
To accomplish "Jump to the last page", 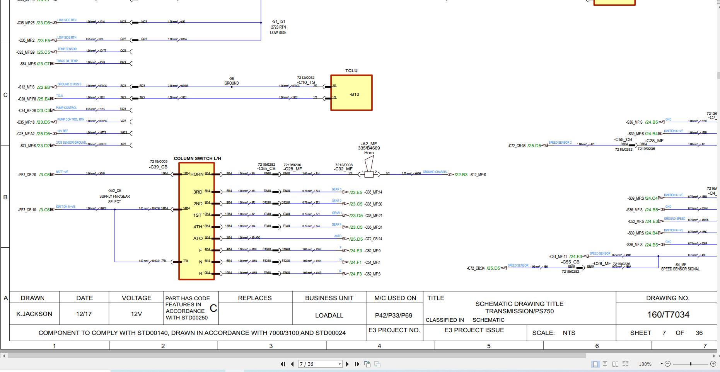I will coord(357,364).
